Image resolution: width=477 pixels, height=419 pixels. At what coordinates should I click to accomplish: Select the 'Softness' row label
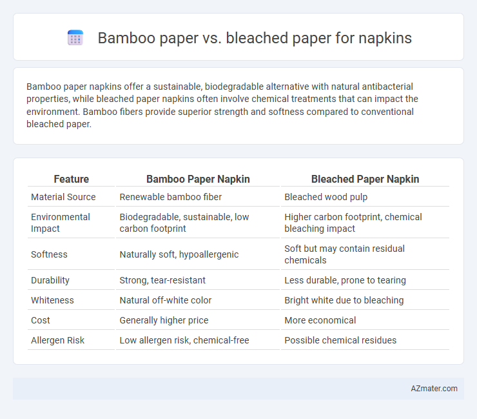coord(49,254)
